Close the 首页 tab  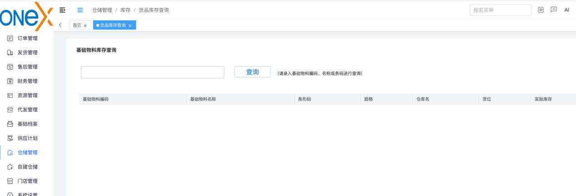pyautogui.click(x=85, y=26)
